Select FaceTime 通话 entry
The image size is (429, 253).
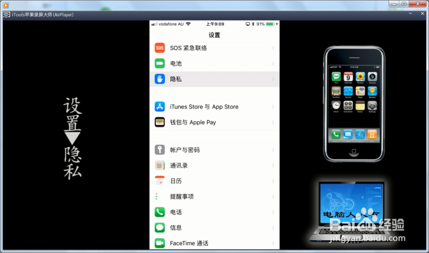214,243
